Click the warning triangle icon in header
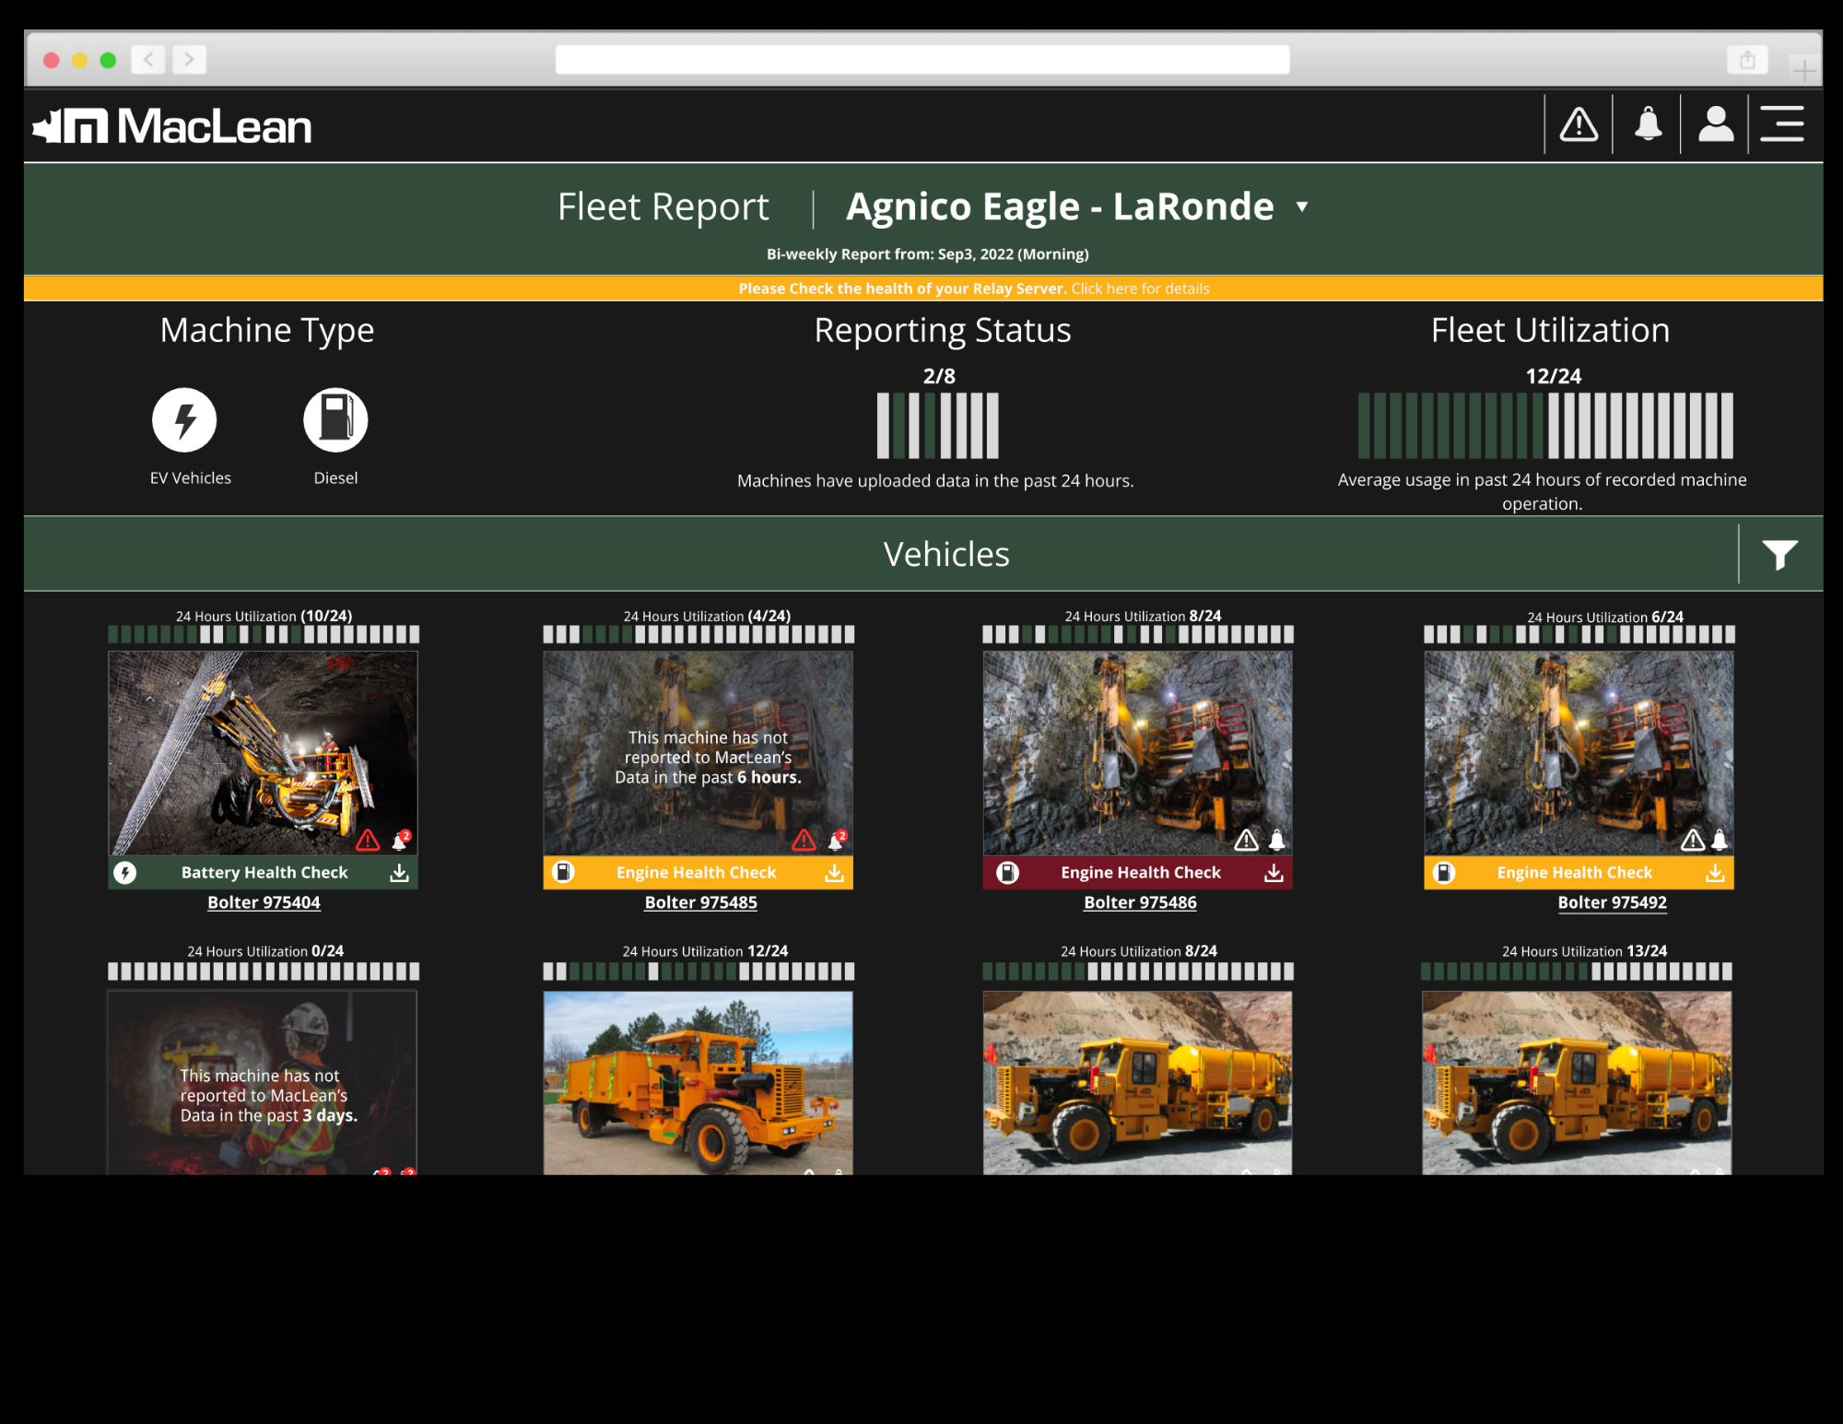Image resolution: width=1843 pixels, height=1424 pixels. (x=1579, y=124)
